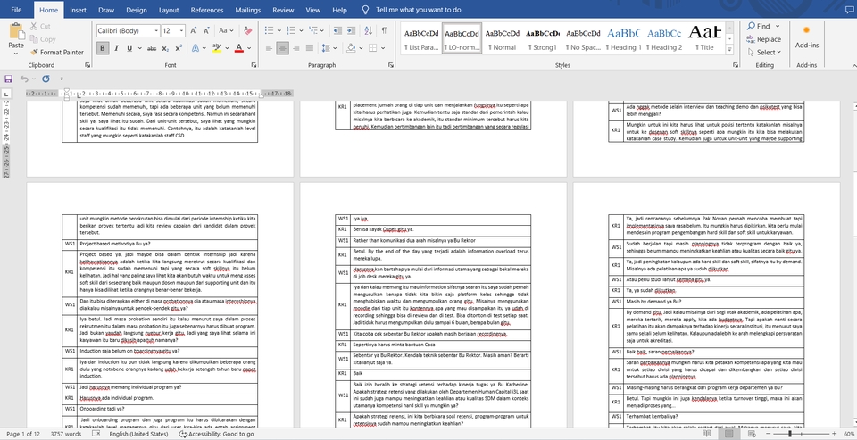Click the Redo icon in quick access
Image resolution: width=857 pixels, height=440 pixels.
pyautogui.click(x=46, y=79)
